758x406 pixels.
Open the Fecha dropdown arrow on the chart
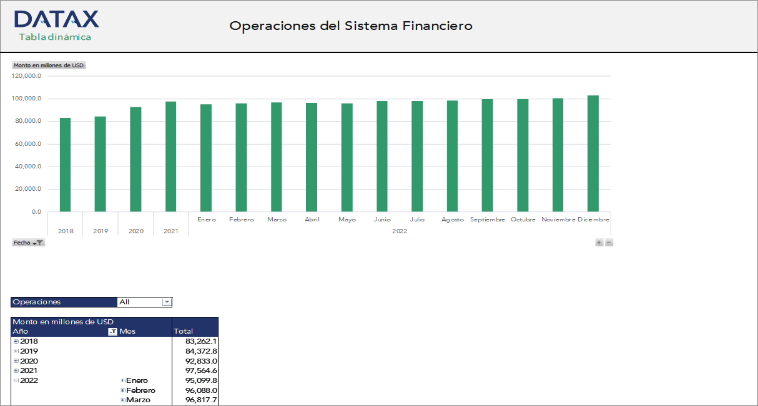(x=34, y=243)
